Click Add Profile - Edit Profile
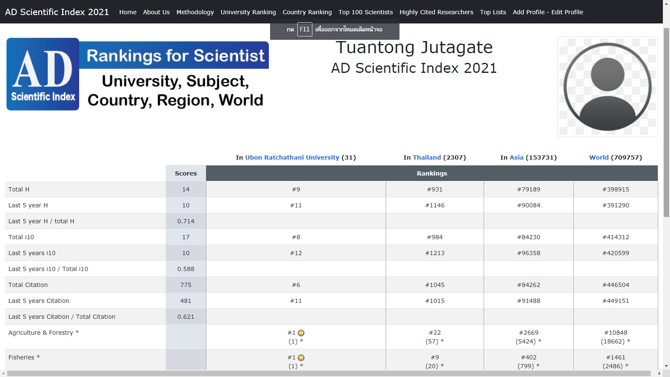This screenshot has height=377, width=670. (x=548, y=12)
